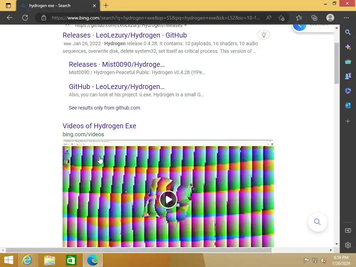The height and width of the screenshot is (267, 356).
Task: Open floating visual search magnifier button
Action: tap(317, 222)
